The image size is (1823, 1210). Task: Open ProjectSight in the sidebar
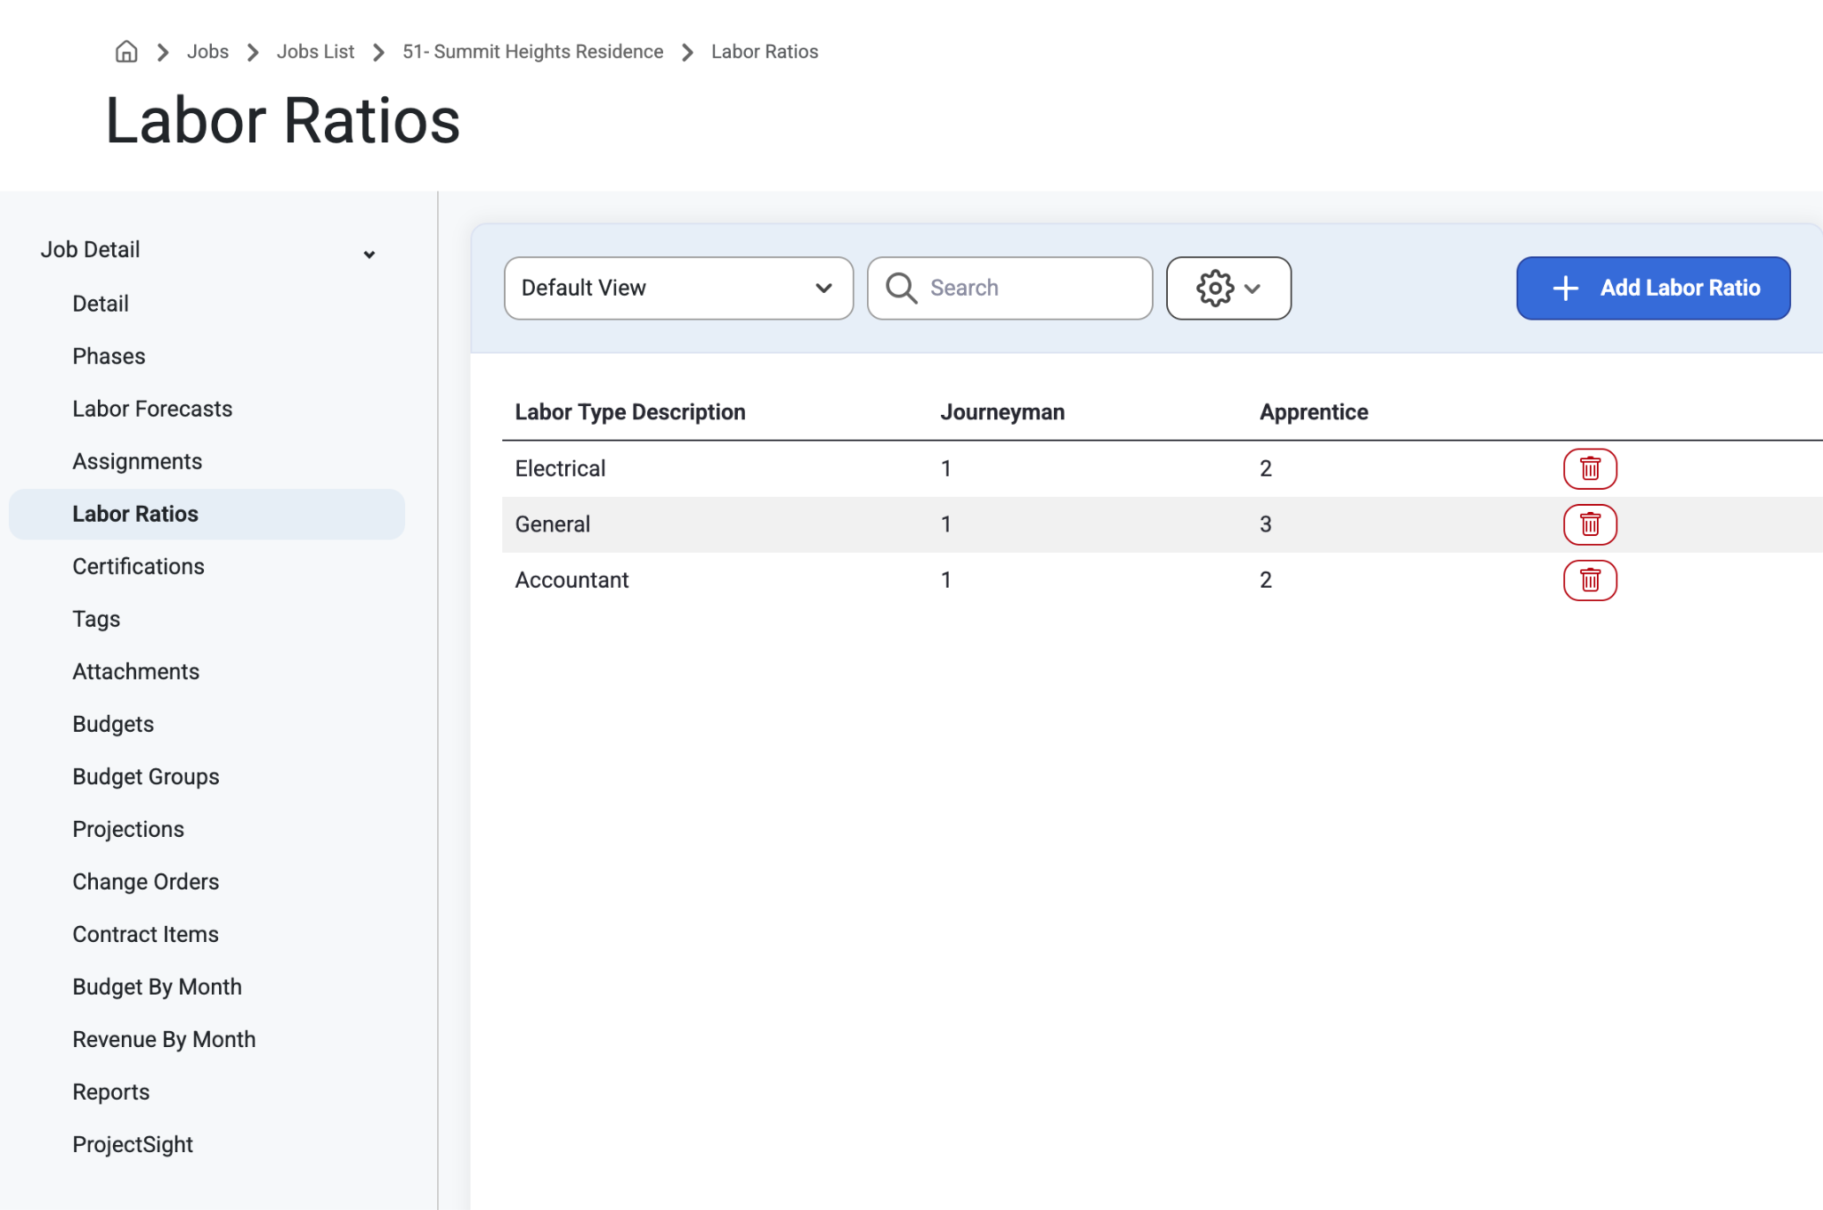pos(133,1144)
